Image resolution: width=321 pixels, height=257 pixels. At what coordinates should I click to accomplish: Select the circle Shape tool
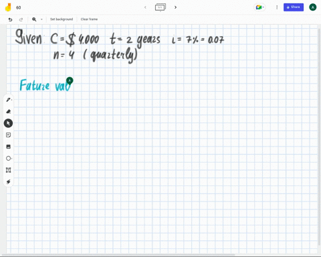[x=9, y=159]
